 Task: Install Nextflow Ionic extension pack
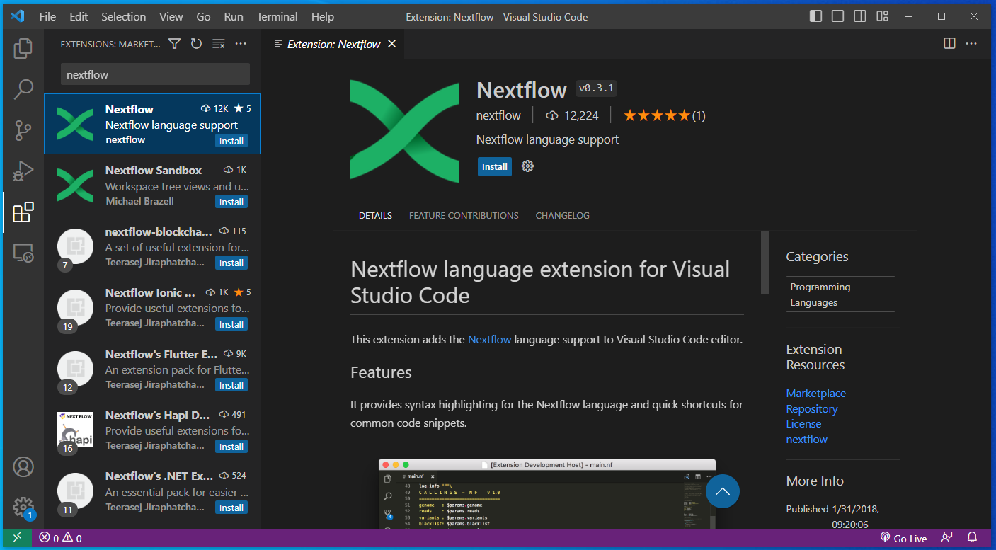click(231, 324)
